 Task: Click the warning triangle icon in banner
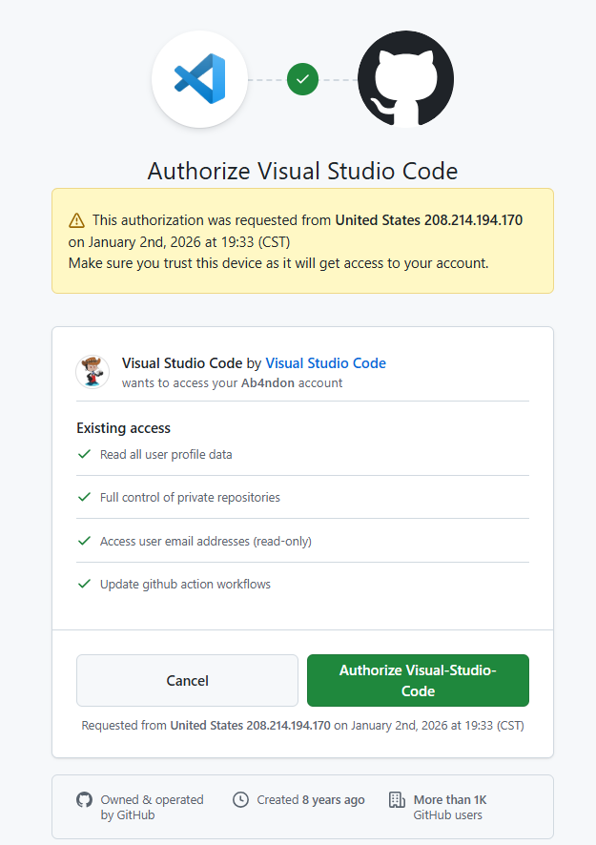(x=77, y=220)
